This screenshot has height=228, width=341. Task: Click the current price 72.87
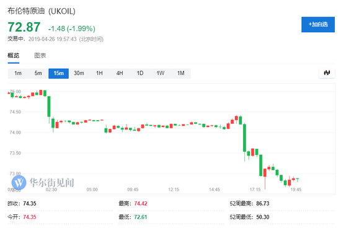point(24,27)
